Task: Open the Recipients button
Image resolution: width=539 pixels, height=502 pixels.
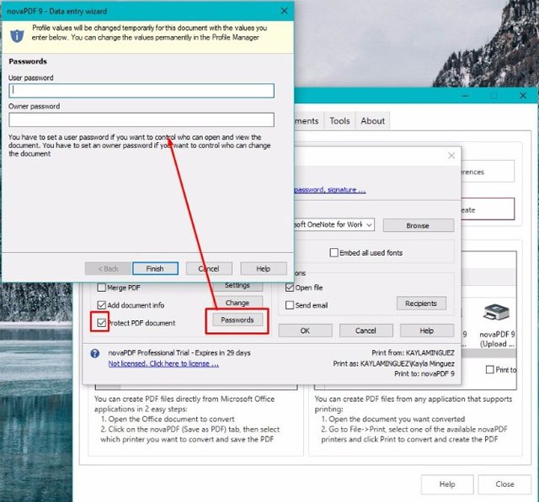Action: (421, 304)
